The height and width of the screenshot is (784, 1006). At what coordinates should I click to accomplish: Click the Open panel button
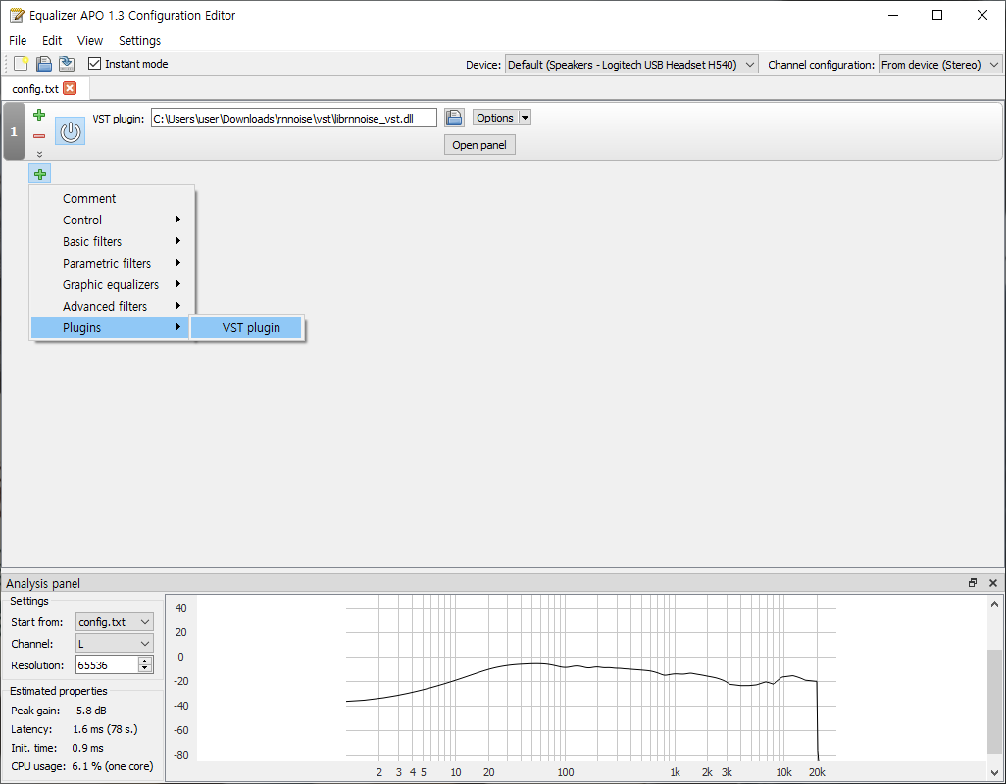tap(479, 145)
